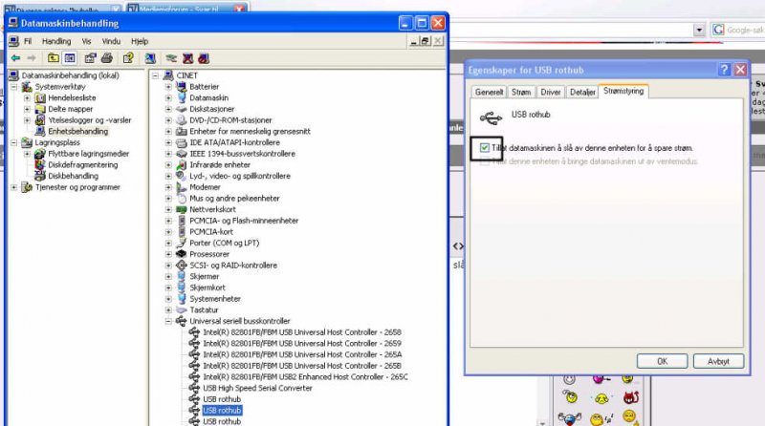Screen dimensions: 765x426
Task: Select USB High Speed Serial Converter
Action: coord(257,388)
